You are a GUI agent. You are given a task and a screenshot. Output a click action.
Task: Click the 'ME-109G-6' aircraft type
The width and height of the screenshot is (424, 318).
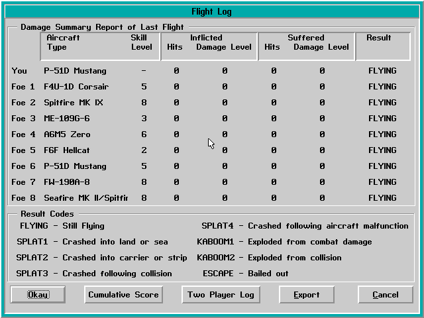coord(67,119)
